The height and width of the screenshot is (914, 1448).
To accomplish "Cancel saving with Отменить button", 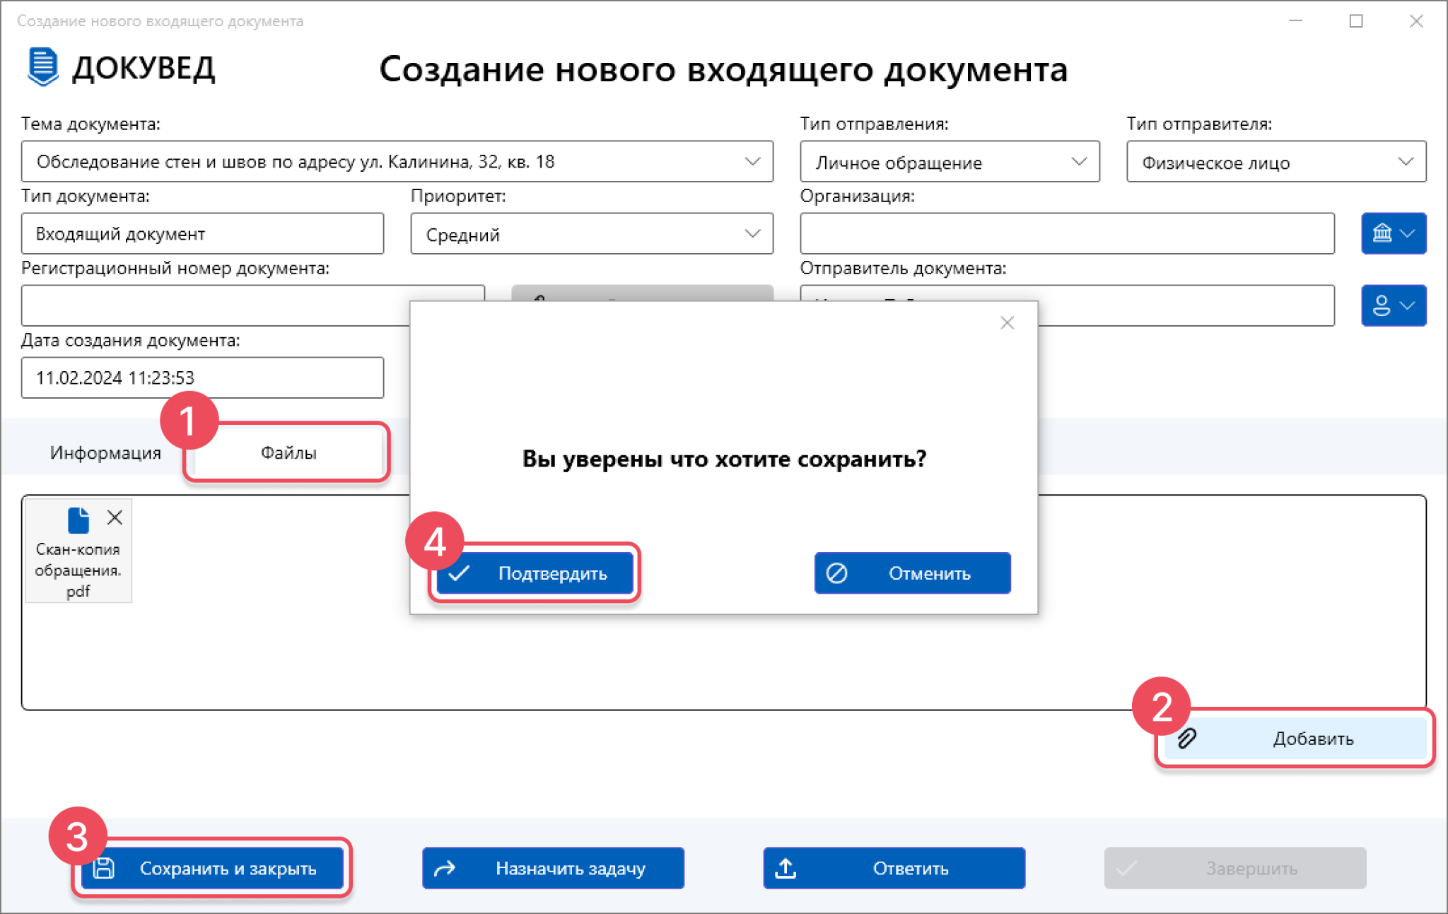I will pyautogui.click(x=912, y=573).
